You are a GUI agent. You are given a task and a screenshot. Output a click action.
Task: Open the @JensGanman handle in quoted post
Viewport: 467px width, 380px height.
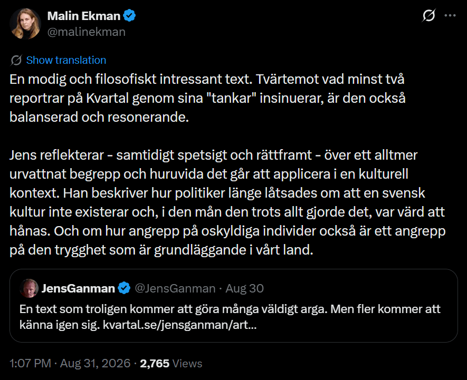tap(175, 288)
